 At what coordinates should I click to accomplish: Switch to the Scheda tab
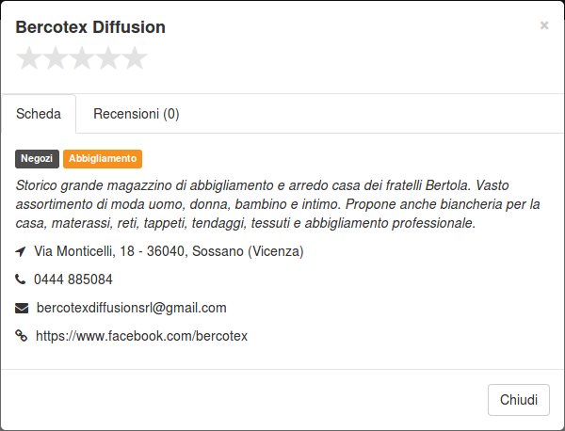[39, 114]
